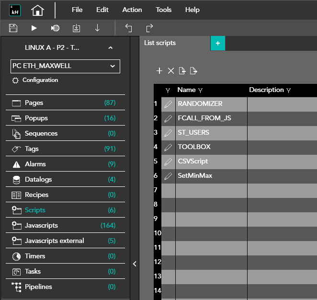Image resolution: width=317 pixels, height=300 pixels.
Task: Click the home icon in the title bar
Action: coord(37,10)
